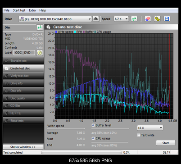Screen dimensions: 181x164
Task: Click the ODC_DVD label input field
Action: pos(24,53)
